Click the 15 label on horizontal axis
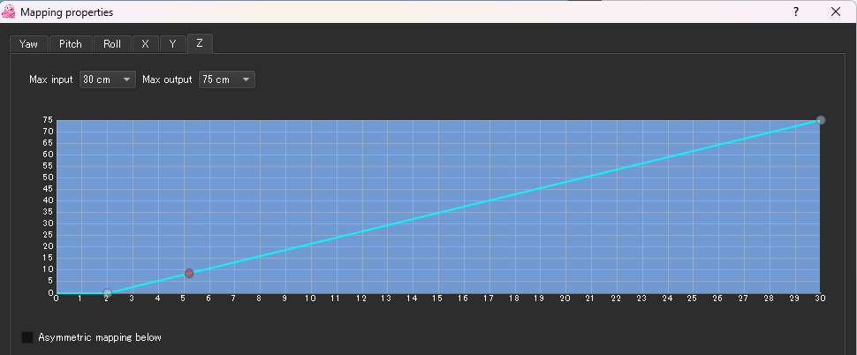857x355 pixels. (x=437, y=298)
